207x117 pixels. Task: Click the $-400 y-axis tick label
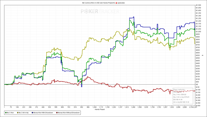click(198, 106)
